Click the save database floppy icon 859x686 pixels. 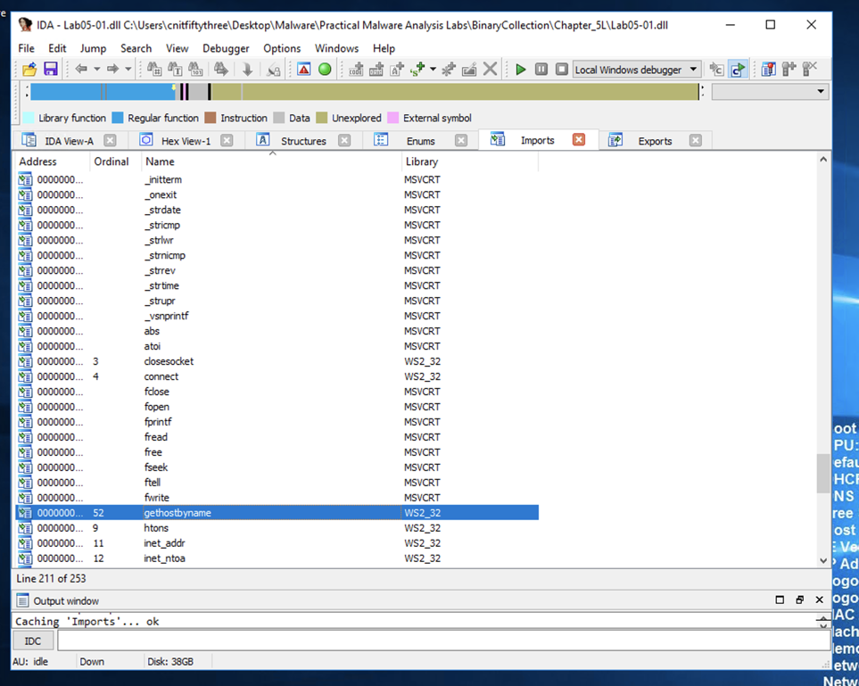(x=50, y=70)
